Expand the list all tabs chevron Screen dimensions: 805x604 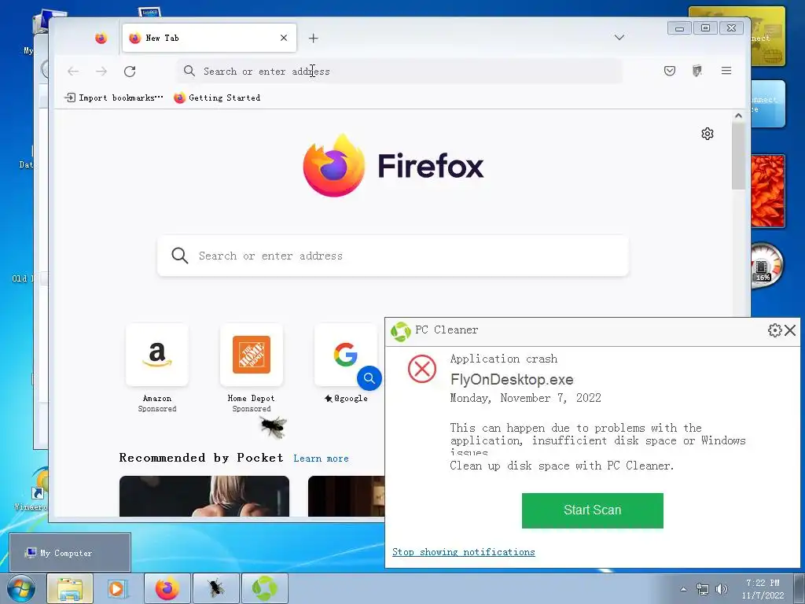pyautogui.click(x=619, y=38)
